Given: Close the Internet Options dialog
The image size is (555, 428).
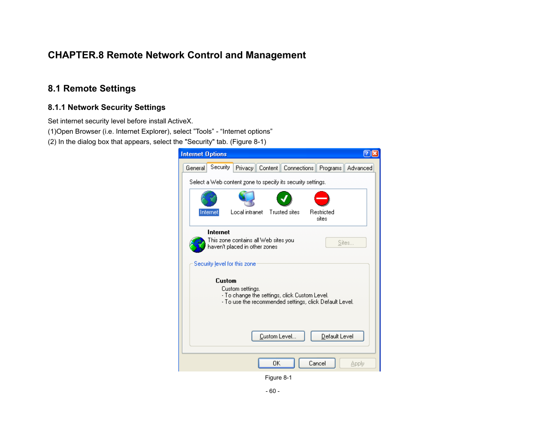Looking at the screenshot, I should click(375, 153).
